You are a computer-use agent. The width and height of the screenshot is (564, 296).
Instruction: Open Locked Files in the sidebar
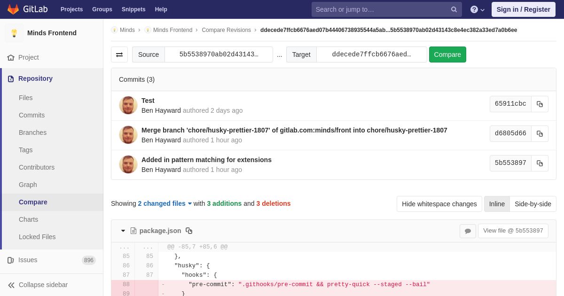click(x=37, y=237)
